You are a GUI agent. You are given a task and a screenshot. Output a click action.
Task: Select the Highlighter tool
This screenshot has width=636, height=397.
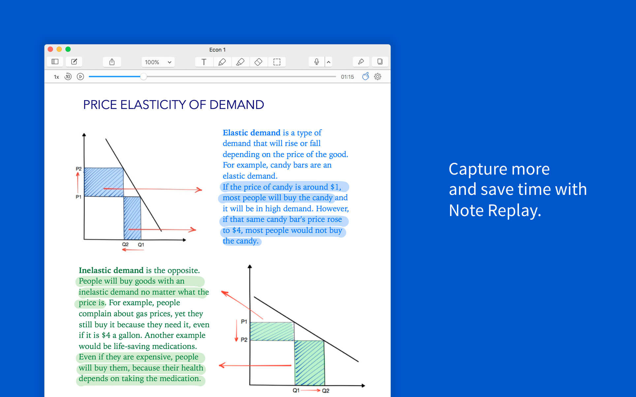240,62
